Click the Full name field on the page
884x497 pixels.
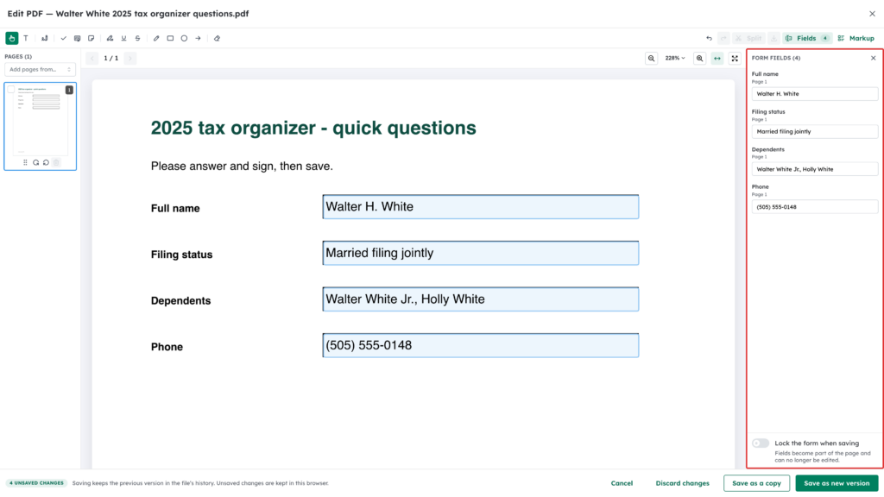480,207
